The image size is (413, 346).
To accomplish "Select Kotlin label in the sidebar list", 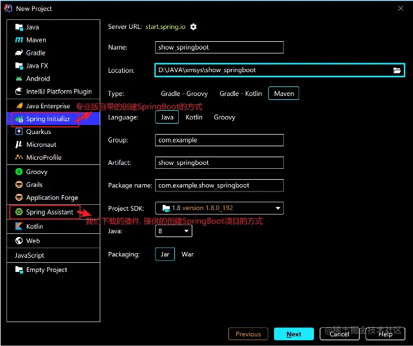I will tap(35, 226).
